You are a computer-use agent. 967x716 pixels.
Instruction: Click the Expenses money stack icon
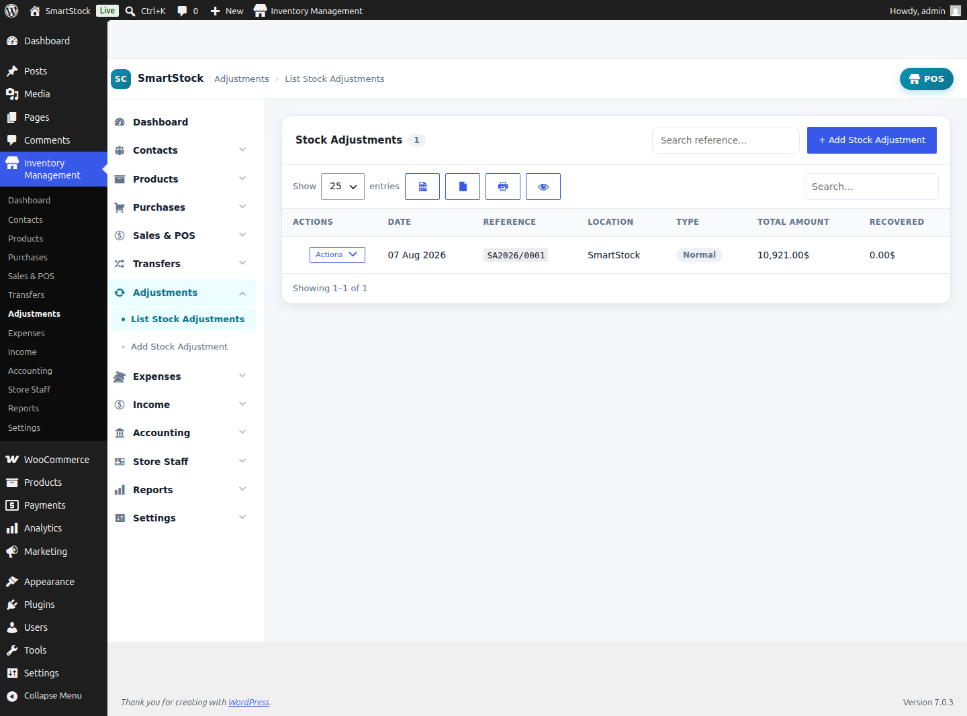pos(120,376)
